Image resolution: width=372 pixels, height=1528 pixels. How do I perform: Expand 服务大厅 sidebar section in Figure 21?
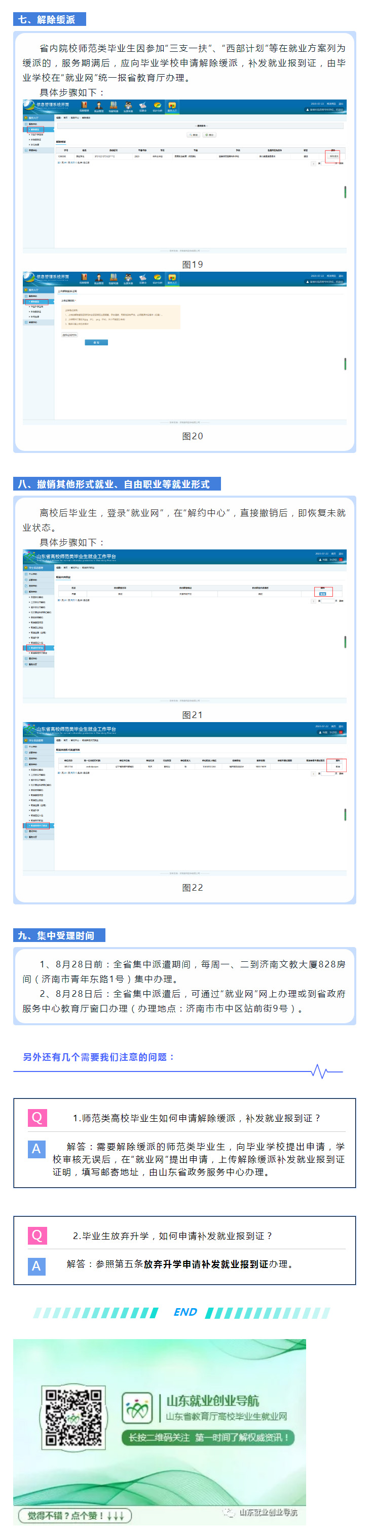pyautogui.click(x=39, y=664)
